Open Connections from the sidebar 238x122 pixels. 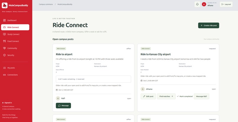click(x=15, y=75)
